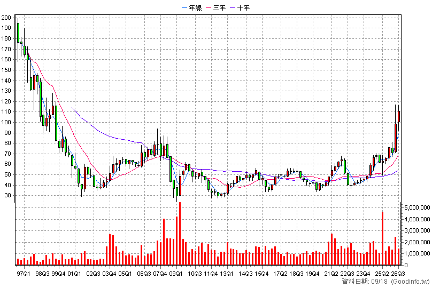The image size is (432, 288).
Task: Click the 03Q4 quarter label
Action: 109,274
